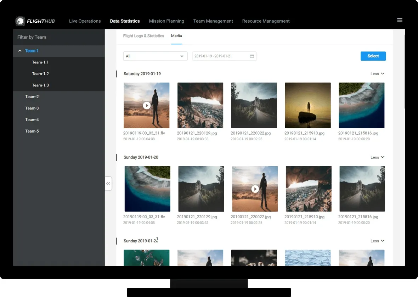Open Resource Management page

coord(266,21)
